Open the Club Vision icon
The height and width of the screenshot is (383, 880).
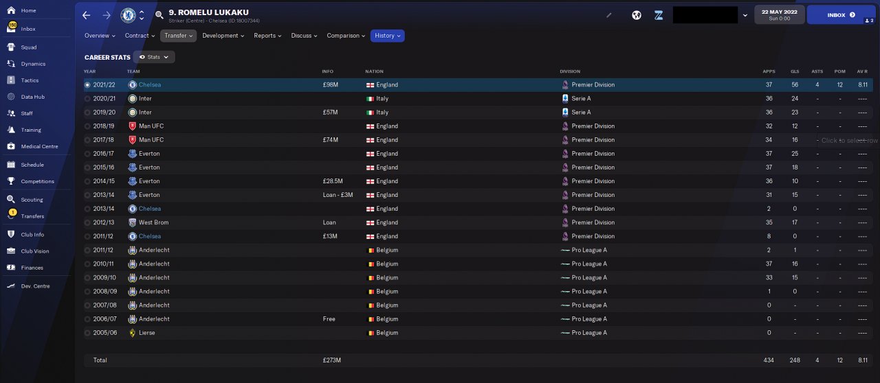(11, 251)
